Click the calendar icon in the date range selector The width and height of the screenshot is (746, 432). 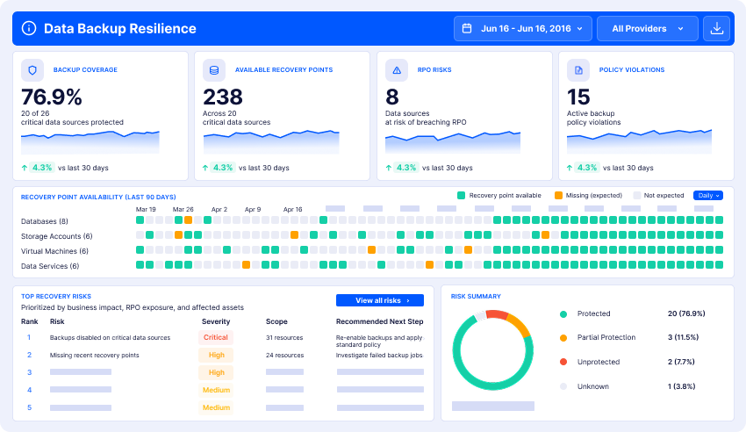[467, 29]
